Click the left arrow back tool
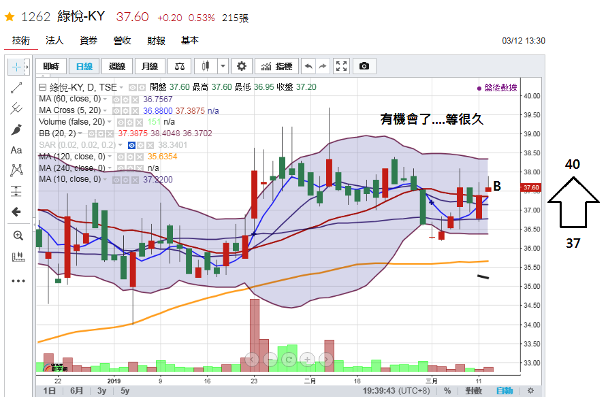608x397 pixels. coord(16,212)
